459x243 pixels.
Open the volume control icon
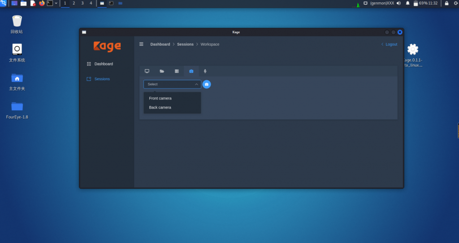click(398, 3)
